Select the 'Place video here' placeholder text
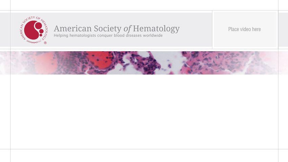This screenshot has height=162, width=288. pyautogui.click(x=245, y=29)
